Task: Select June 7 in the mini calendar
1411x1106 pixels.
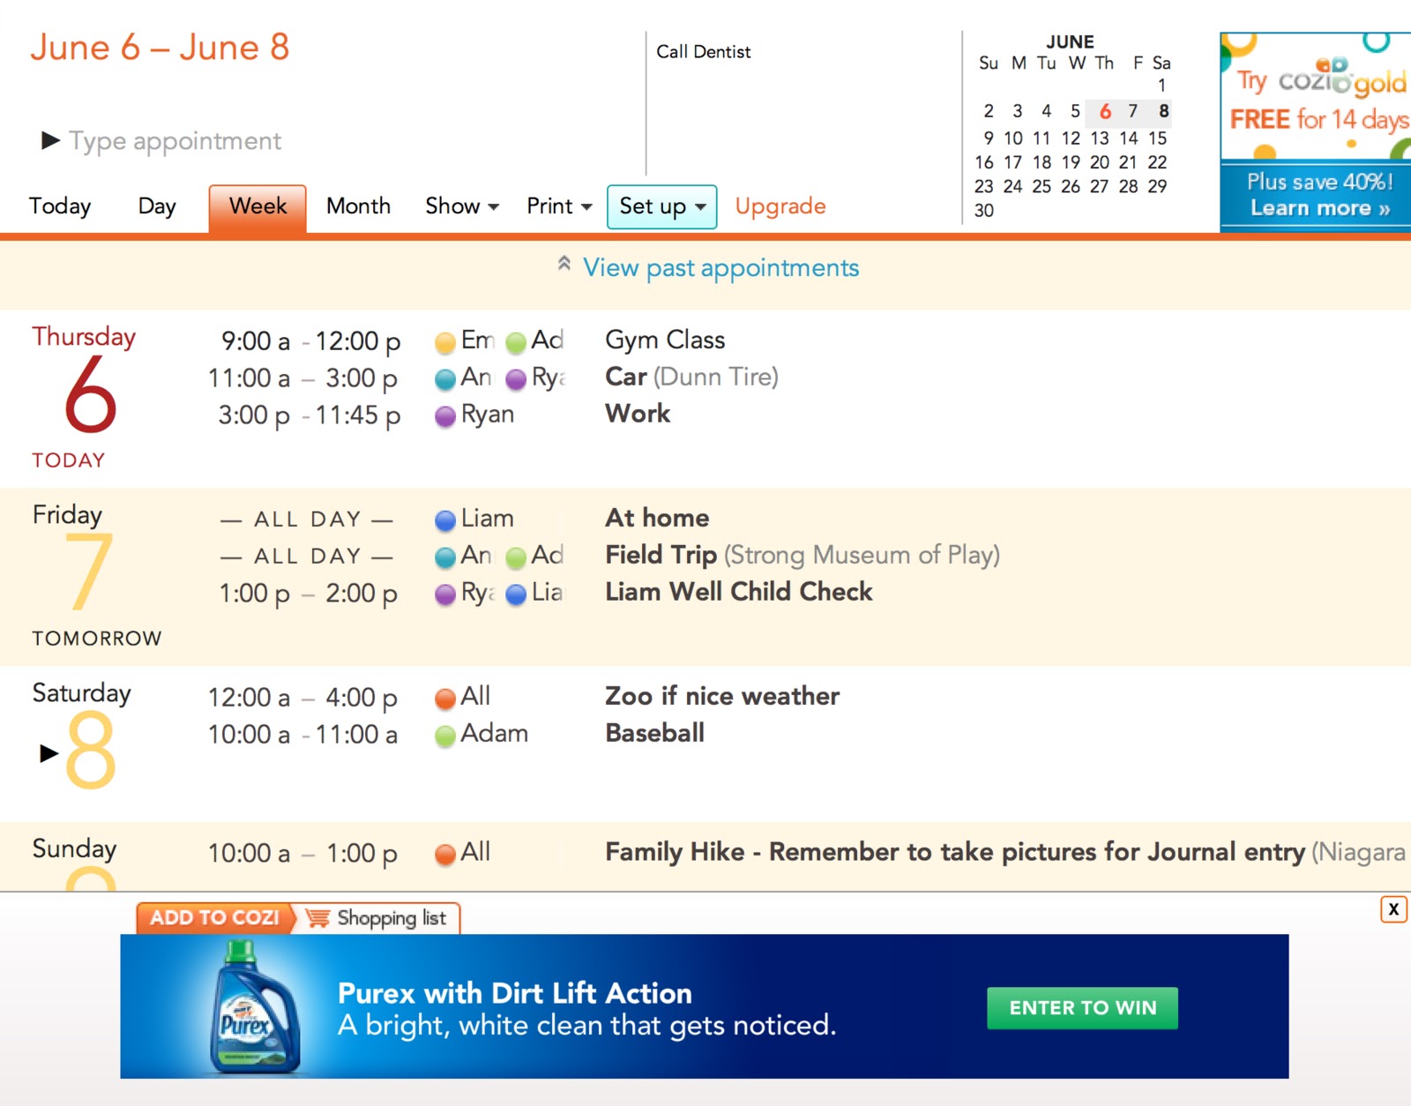Action: click(x=1133, y=111)
